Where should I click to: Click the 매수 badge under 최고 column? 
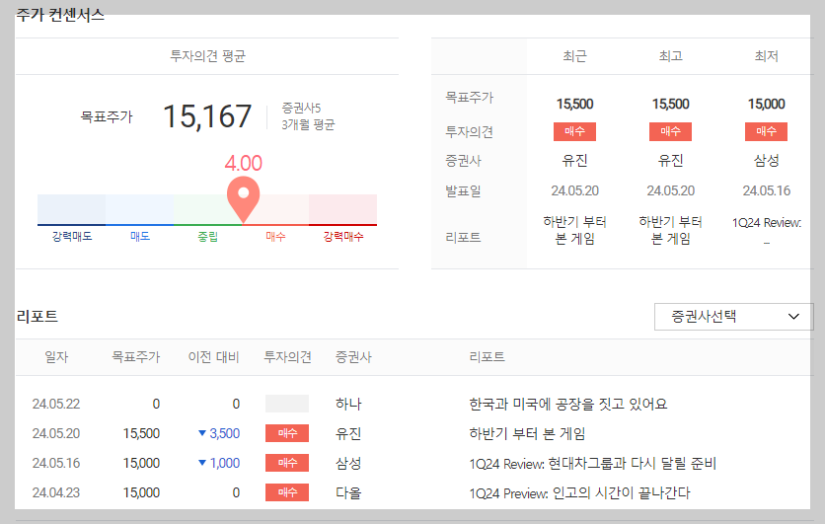[x=670, y=131]
